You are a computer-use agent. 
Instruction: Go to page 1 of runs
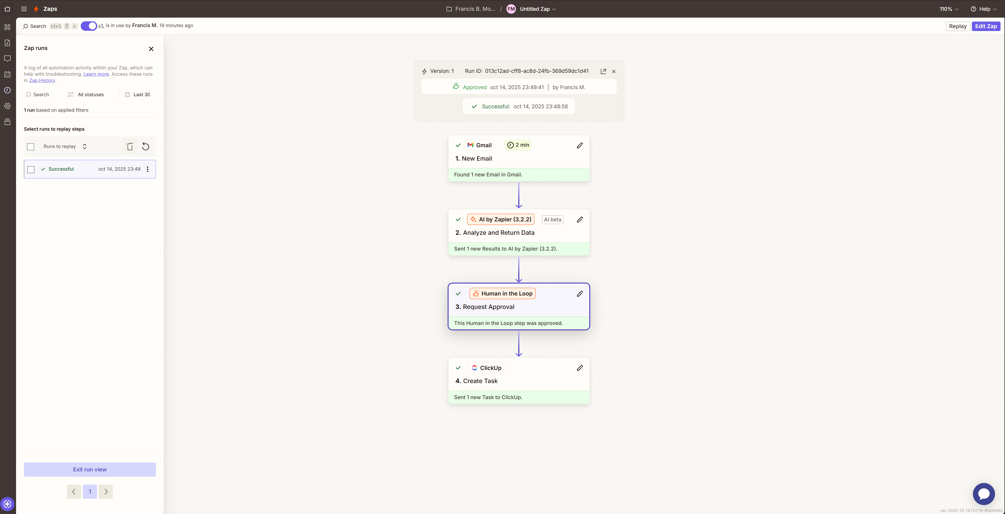click(90, 491)
